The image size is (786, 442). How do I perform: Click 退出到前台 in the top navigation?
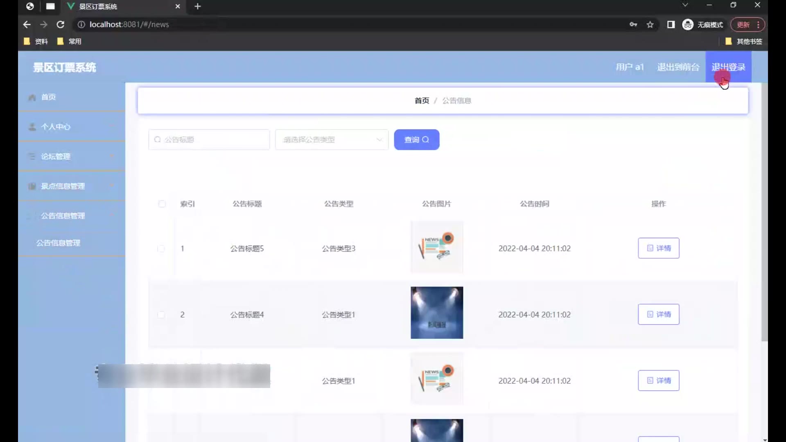click(x=678, y=67)
